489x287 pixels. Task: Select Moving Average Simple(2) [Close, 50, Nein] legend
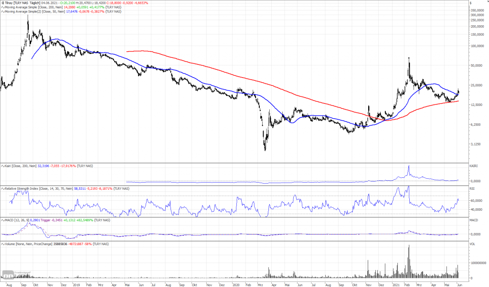click(x=35, y=11)
